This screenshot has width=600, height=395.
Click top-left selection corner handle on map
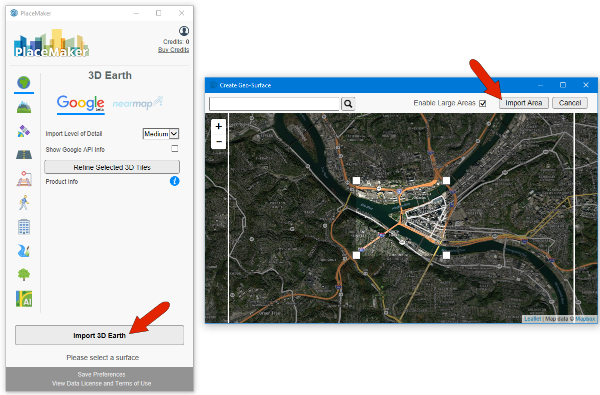pos(356,181)
